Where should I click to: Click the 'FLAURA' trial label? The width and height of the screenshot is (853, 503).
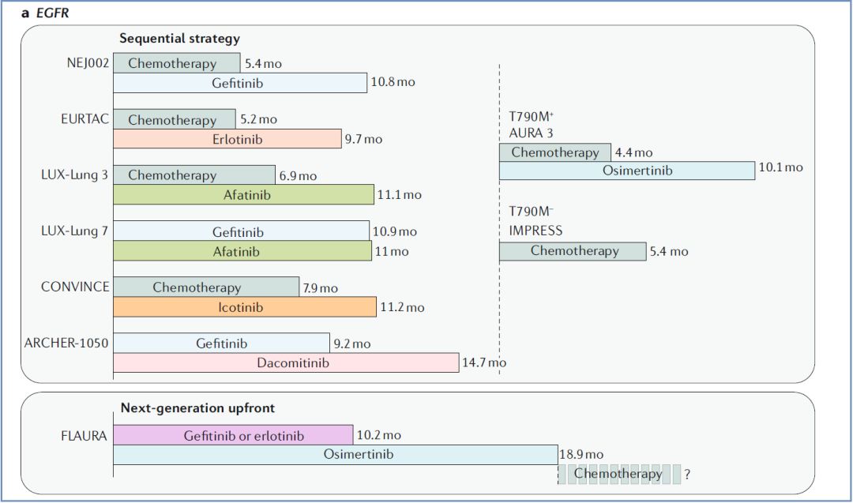coord(84,436)
